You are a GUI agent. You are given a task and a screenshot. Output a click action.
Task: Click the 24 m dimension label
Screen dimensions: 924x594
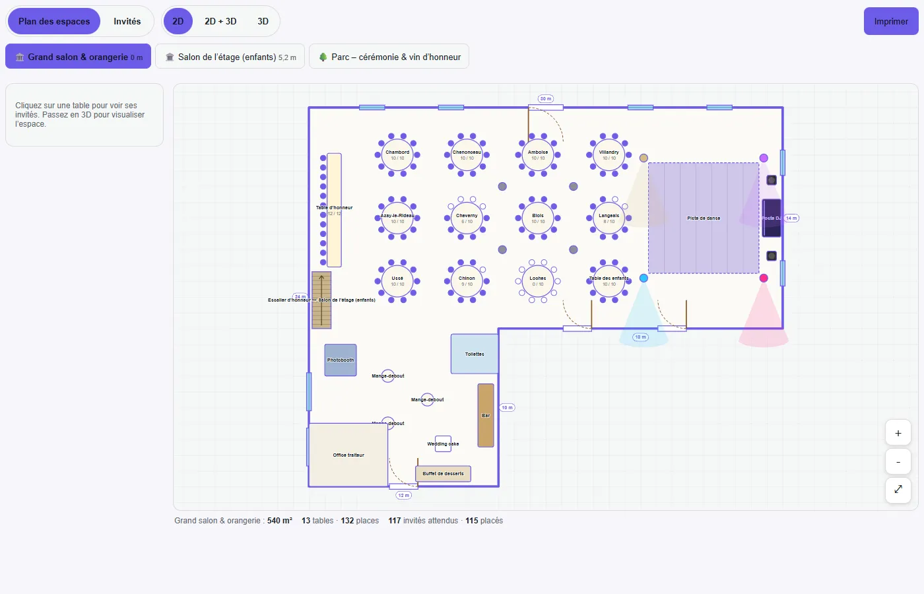[300, 297]
